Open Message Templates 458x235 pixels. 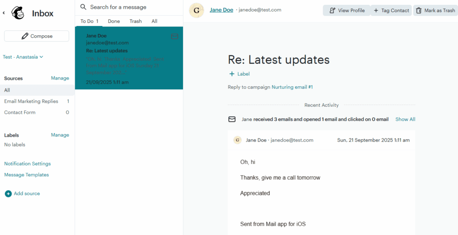26,175
